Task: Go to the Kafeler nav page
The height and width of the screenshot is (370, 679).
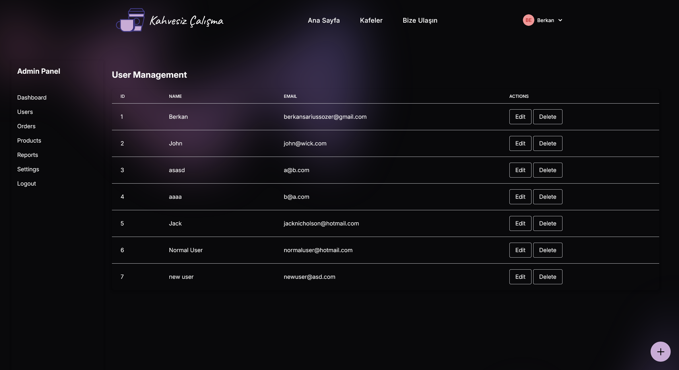Action: pos(371,20)
